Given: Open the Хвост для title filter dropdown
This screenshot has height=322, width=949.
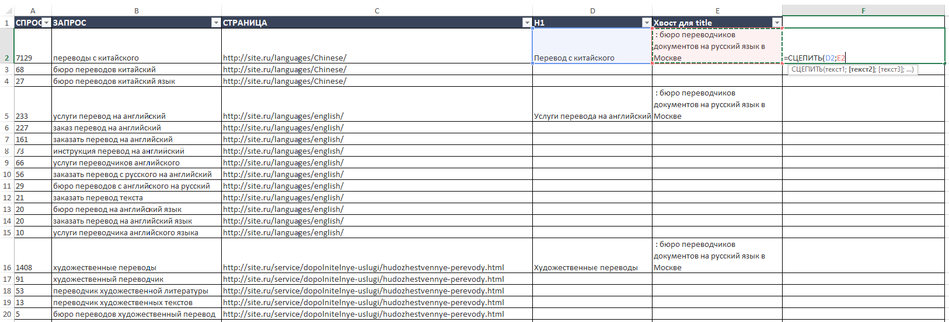Looking at the screenshot, I should tap(776, 23).
